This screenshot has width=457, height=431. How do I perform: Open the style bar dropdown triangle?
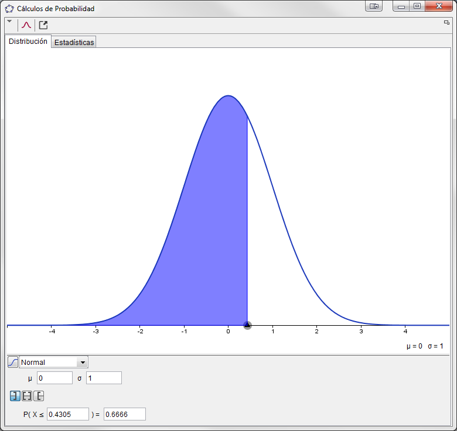(9, 21)
